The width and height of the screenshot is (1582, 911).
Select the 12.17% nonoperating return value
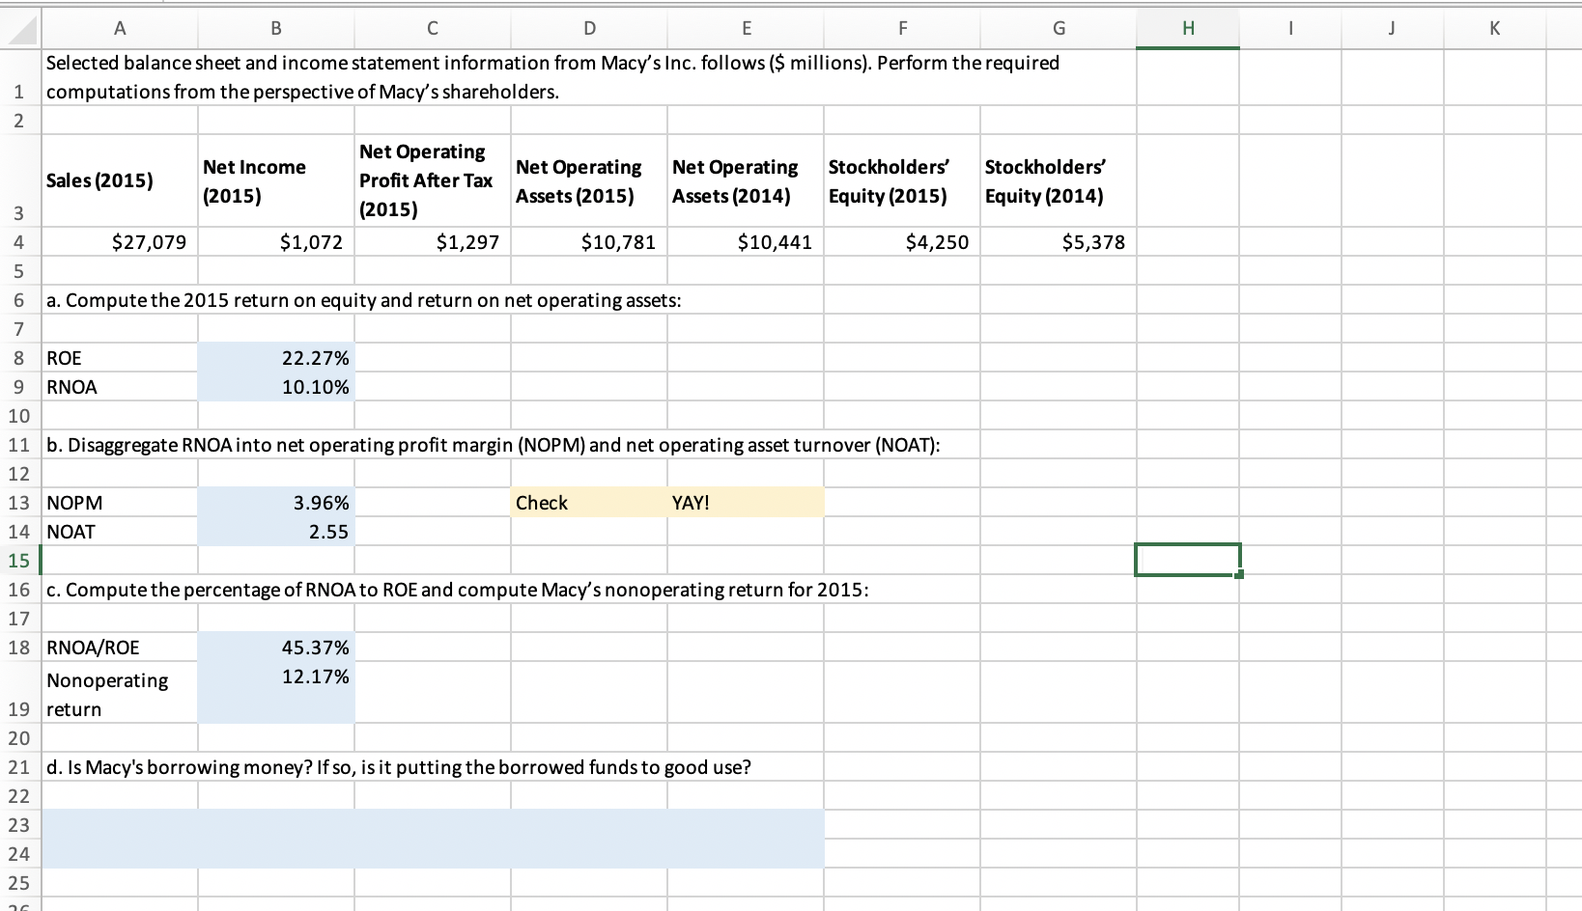pyautogui.click(x=276, y=694)
